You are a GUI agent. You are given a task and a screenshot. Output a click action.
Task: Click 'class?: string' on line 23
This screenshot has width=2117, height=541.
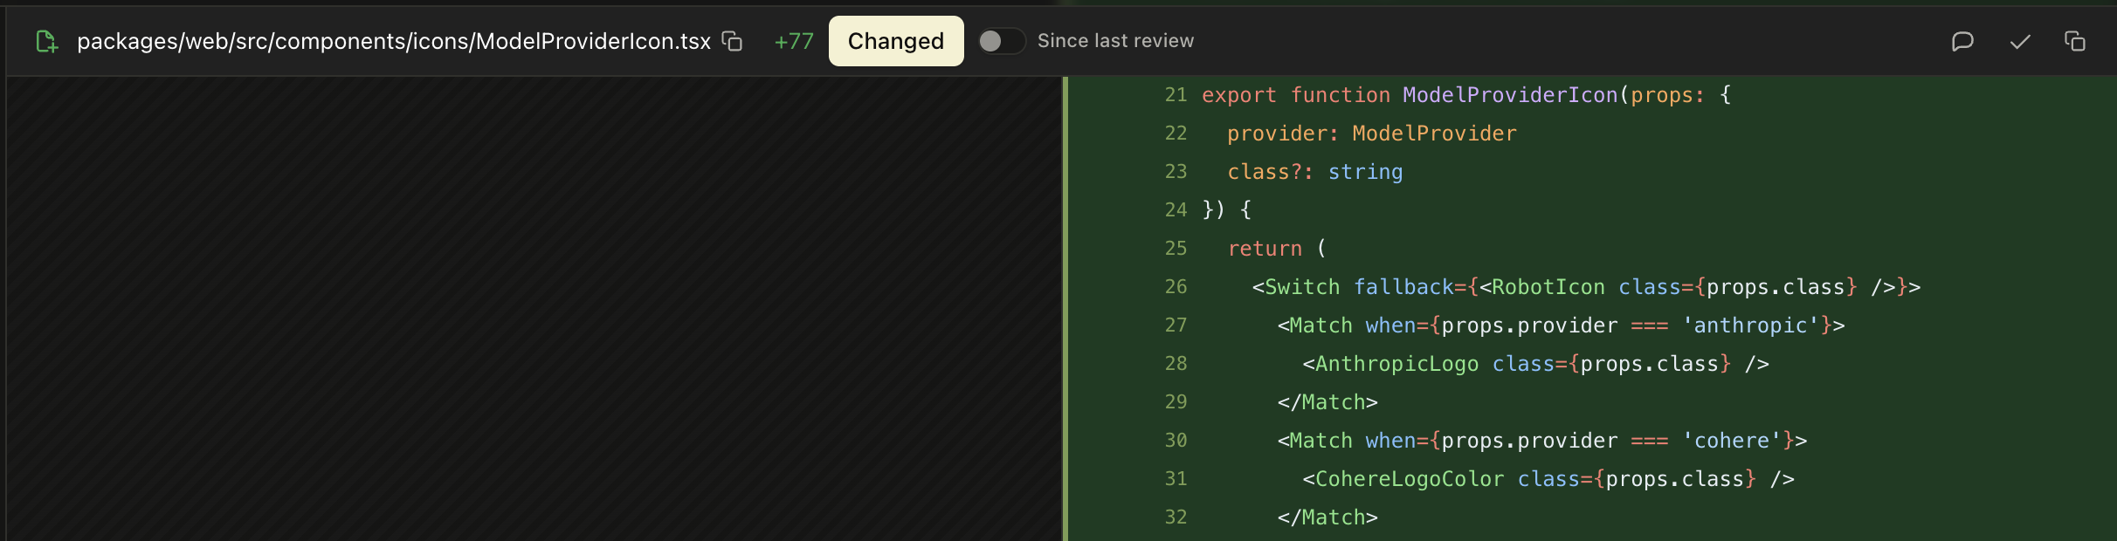[1315, 172]
